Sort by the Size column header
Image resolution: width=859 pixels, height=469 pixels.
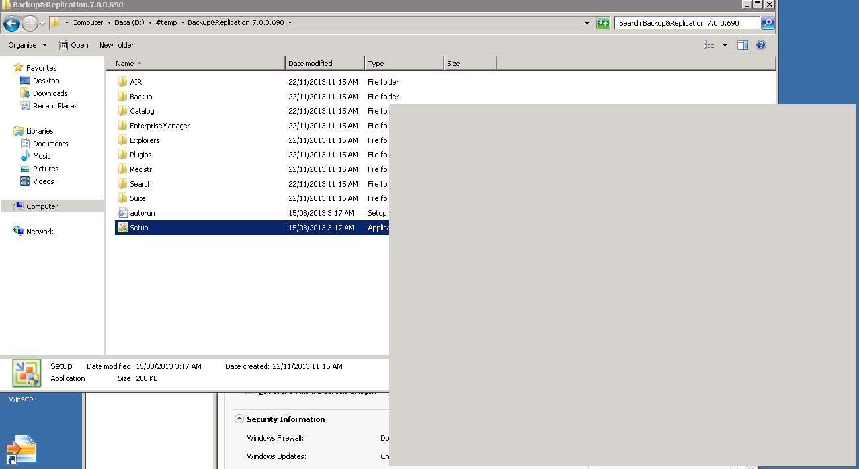pyautogui.click(x=470, y=64)
